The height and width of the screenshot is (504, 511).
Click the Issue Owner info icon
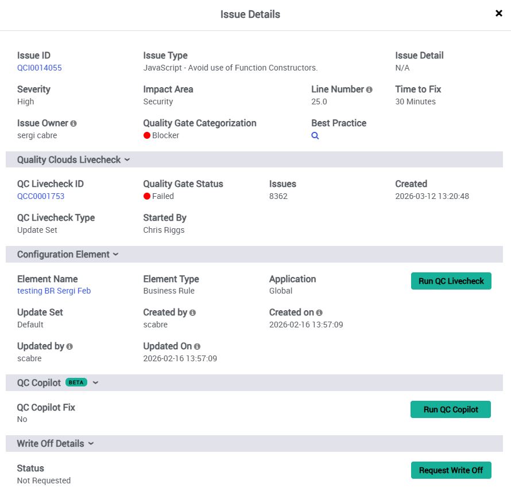point(73,124)
